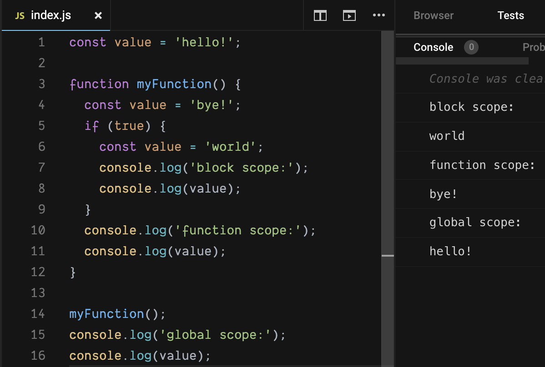This screenshot has height=367, width=545.
Task: Toggle split editor layout icon
Action: pyautogui.click(x=320, y=15)
